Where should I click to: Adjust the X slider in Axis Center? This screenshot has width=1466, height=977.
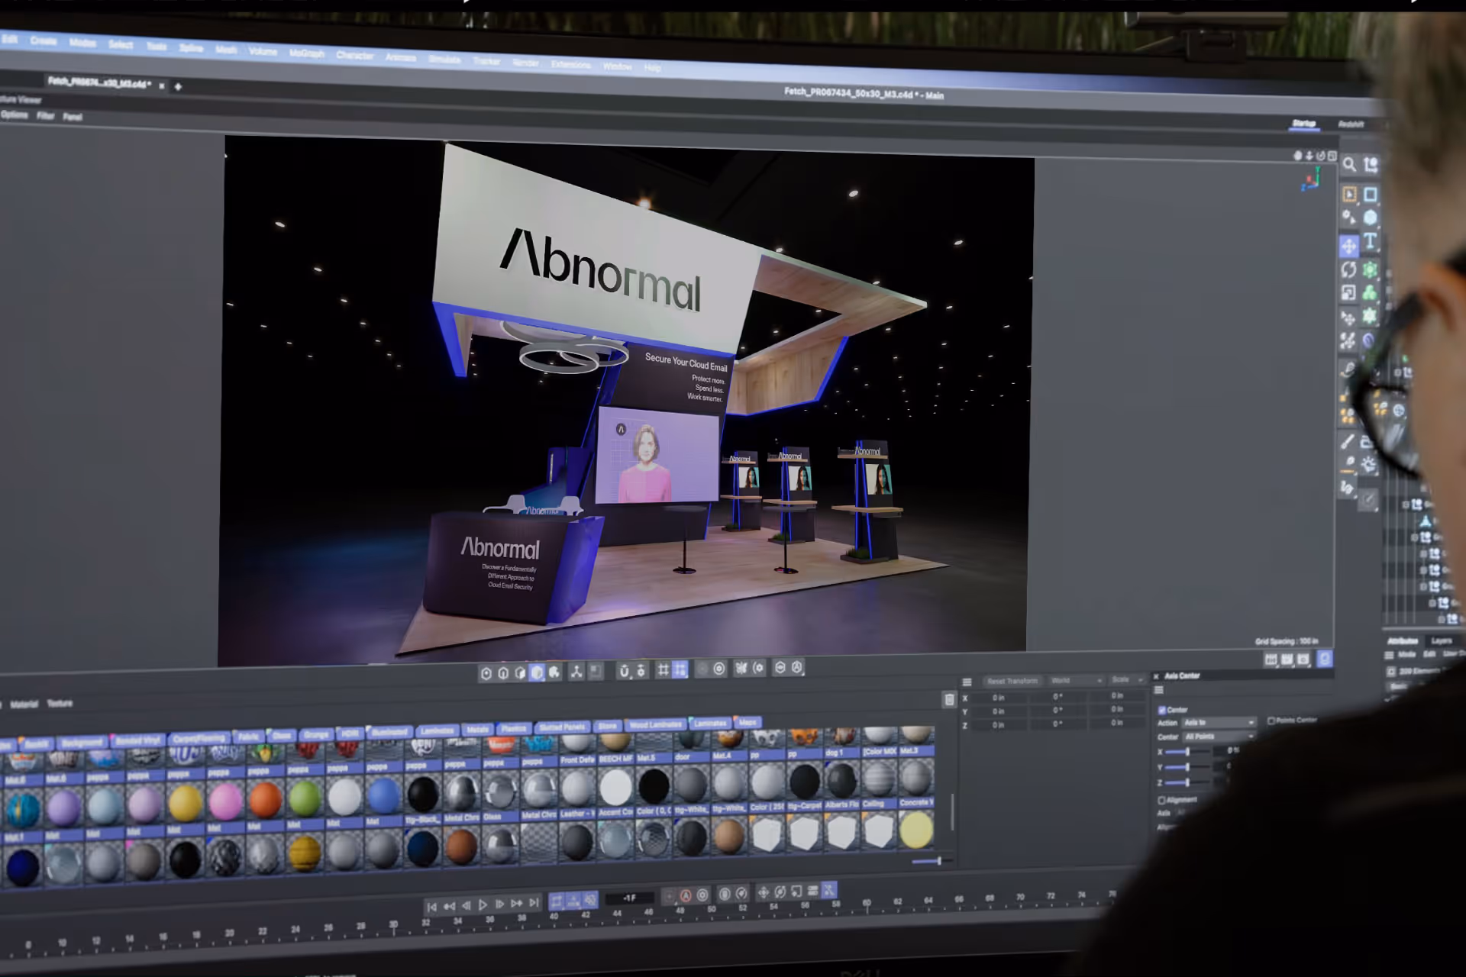point(1187,752)
